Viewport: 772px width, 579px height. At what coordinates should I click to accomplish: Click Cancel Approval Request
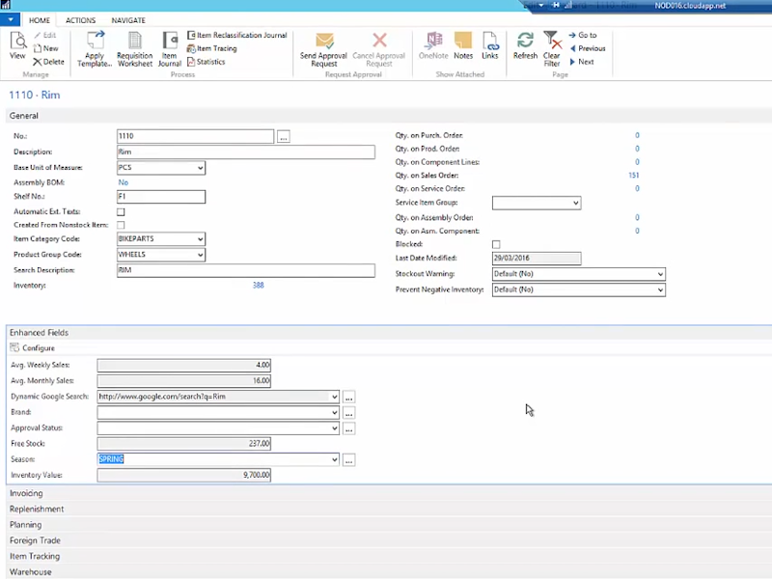click(x=378, y=49)
